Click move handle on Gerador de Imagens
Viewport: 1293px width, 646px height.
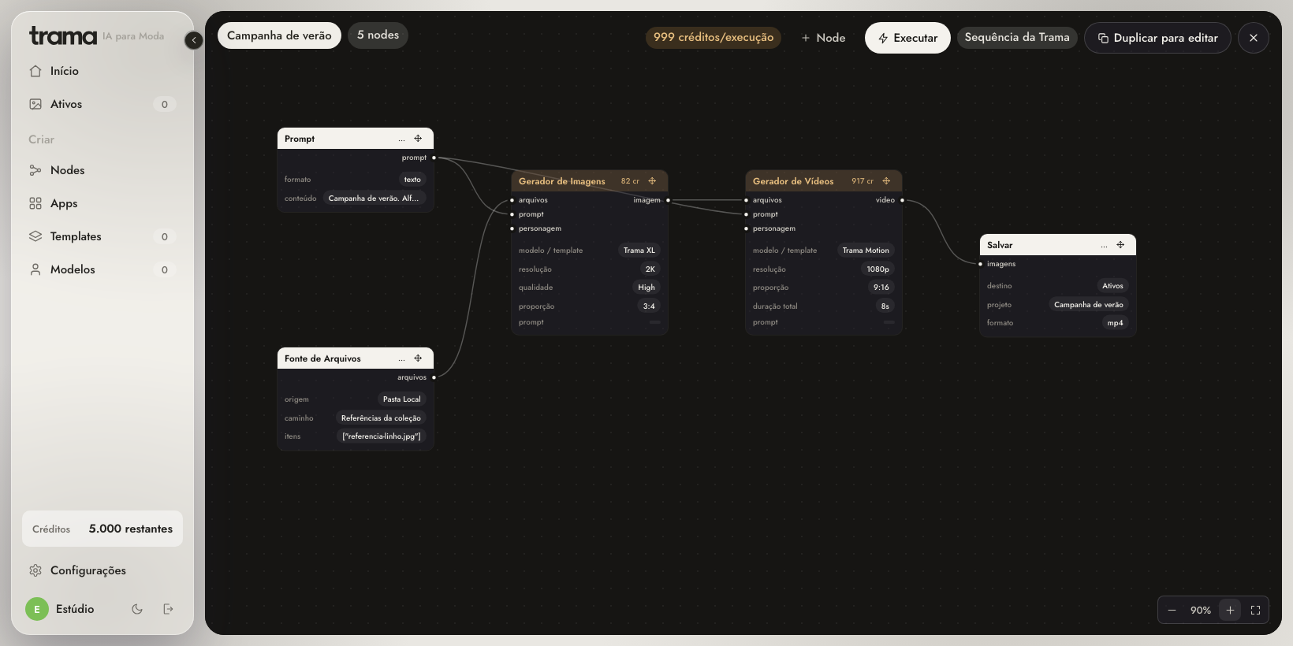[652, 181]
